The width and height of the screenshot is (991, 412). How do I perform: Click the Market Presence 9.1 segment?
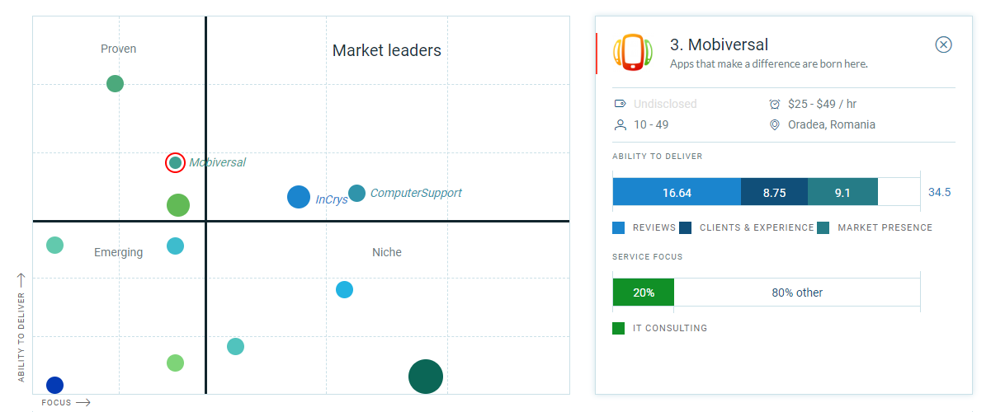(842, 192)
